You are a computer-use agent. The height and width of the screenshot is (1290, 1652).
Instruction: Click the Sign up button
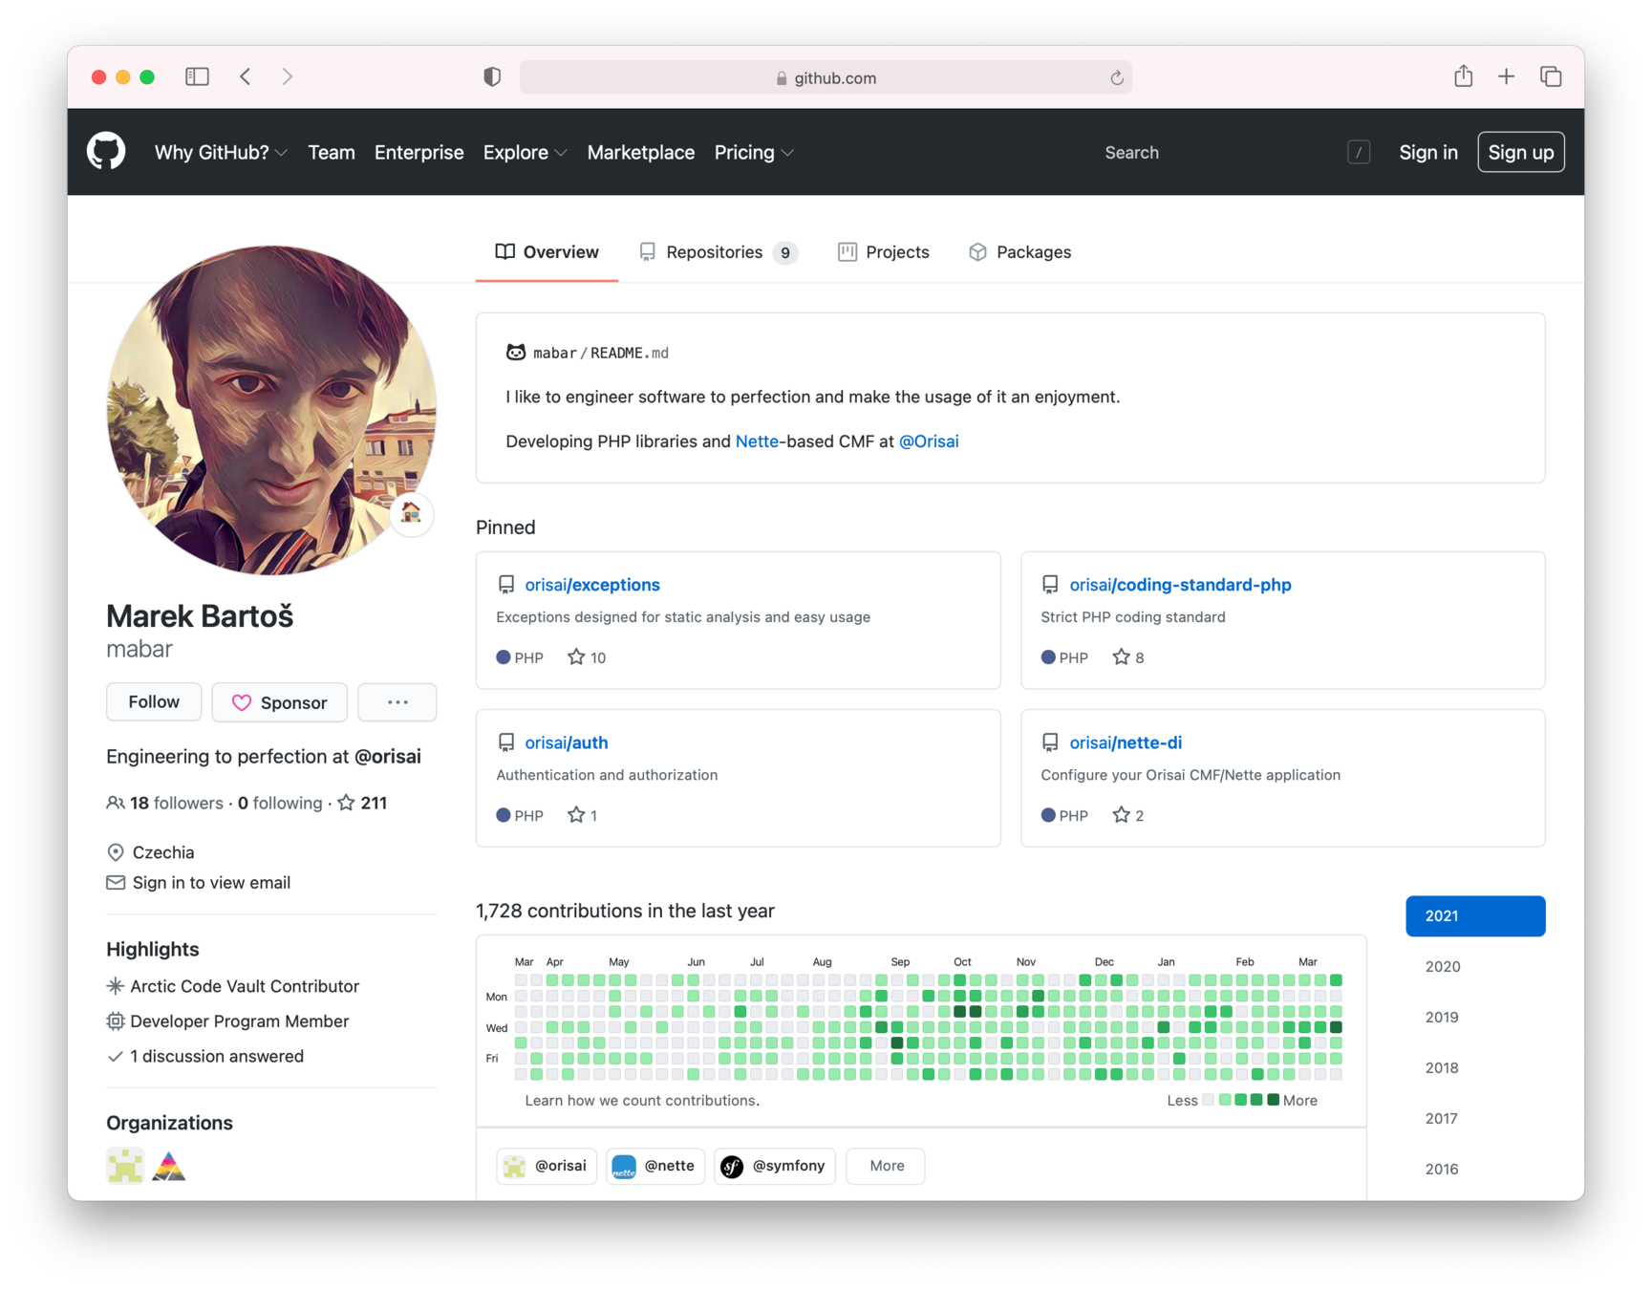pyautogui.click(x=1521, y=152)
